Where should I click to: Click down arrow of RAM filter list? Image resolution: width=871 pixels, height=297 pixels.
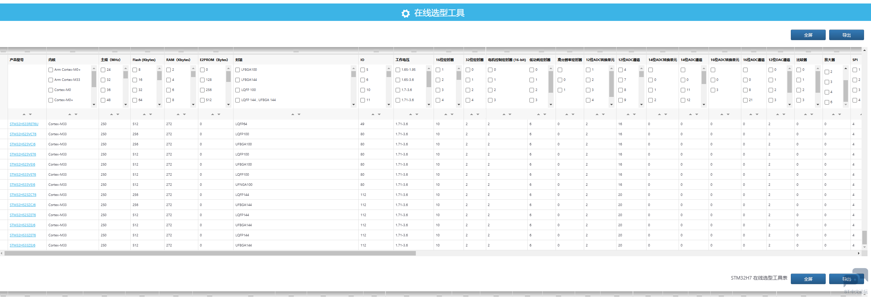tap(193, 105)
